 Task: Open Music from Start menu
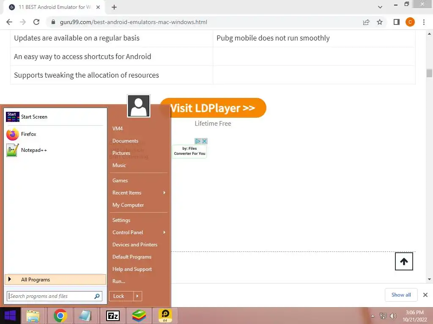tap(119, 165)
